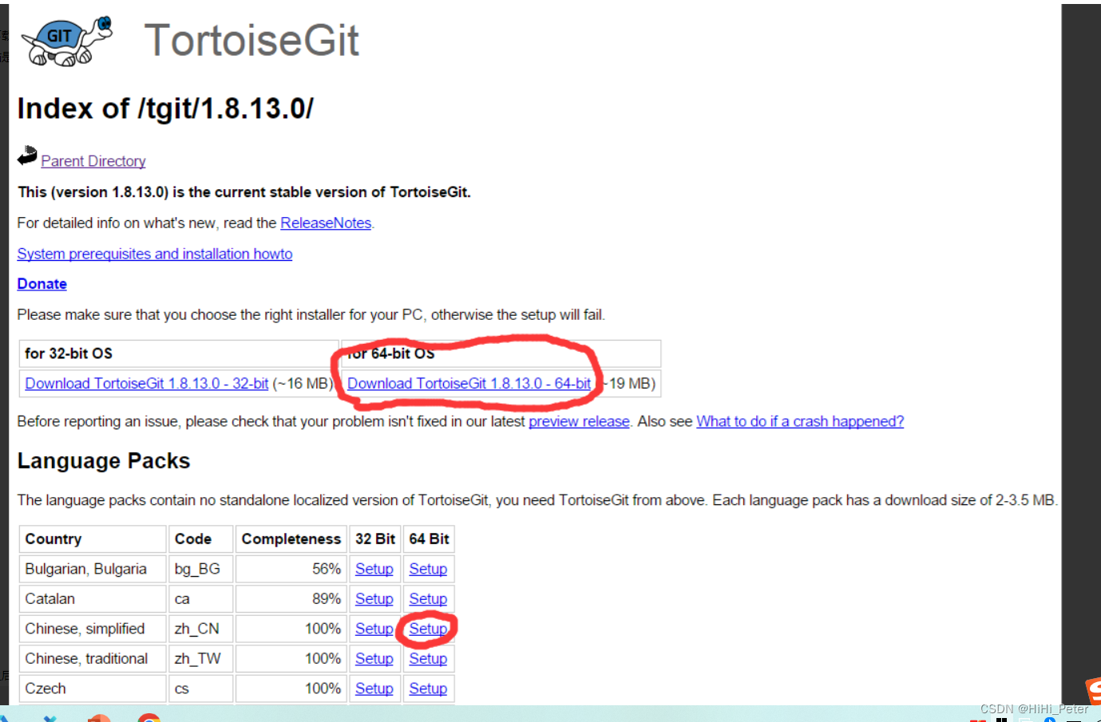
Task: Click the 89% completeness value
Action: pyautogui.click(x=327, y=599)
